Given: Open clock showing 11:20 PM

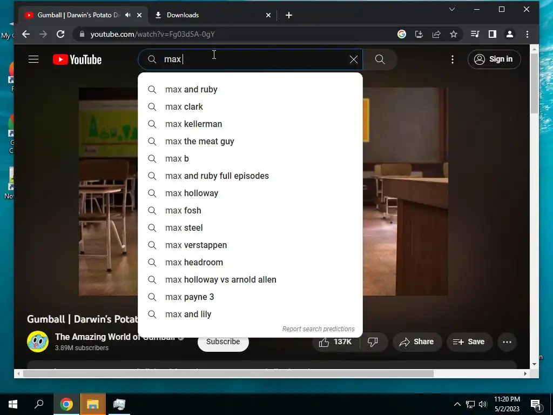Looking at the screenshot, I should pos(507,404).
